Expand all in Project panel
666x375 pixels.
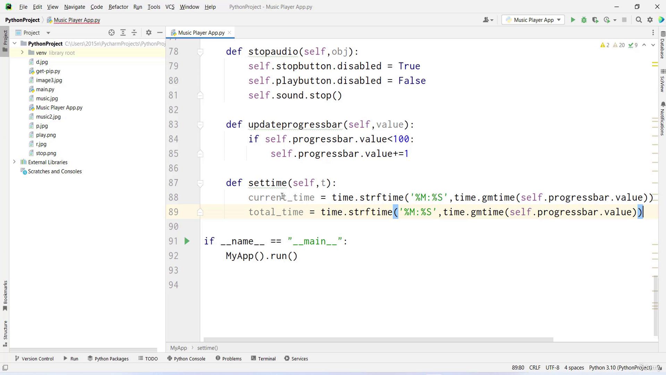pos(123,33)
